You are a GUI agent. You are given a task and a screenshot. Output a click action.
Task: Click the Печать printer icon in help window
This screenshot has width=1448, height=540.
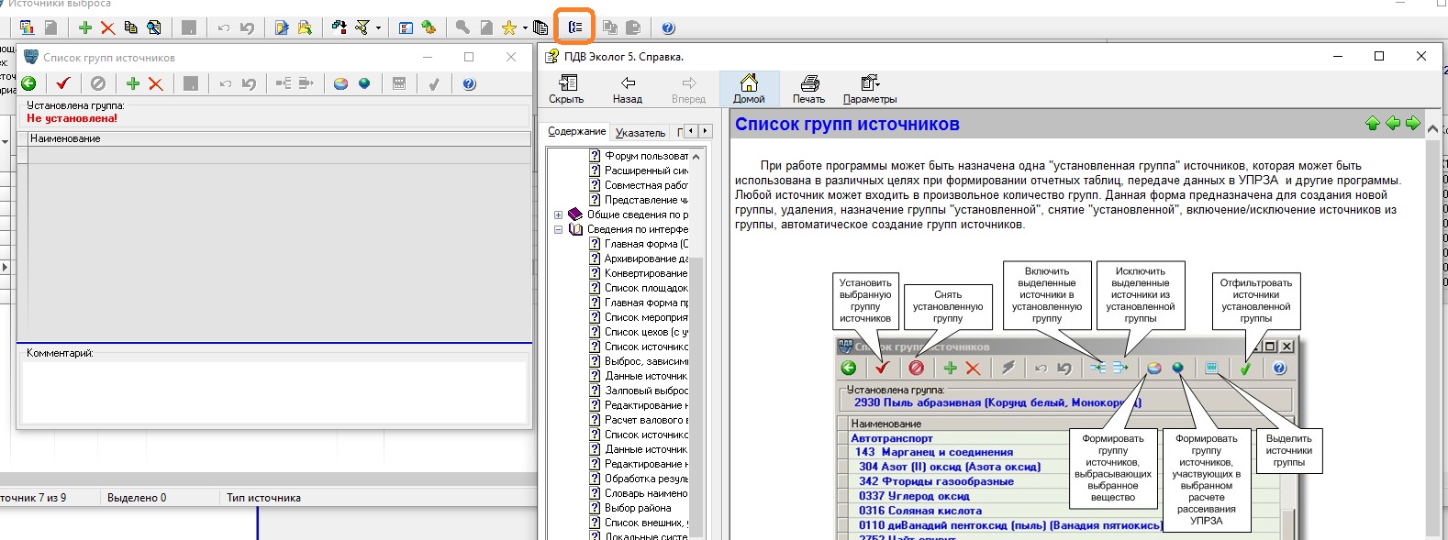(x=808, y=89)
